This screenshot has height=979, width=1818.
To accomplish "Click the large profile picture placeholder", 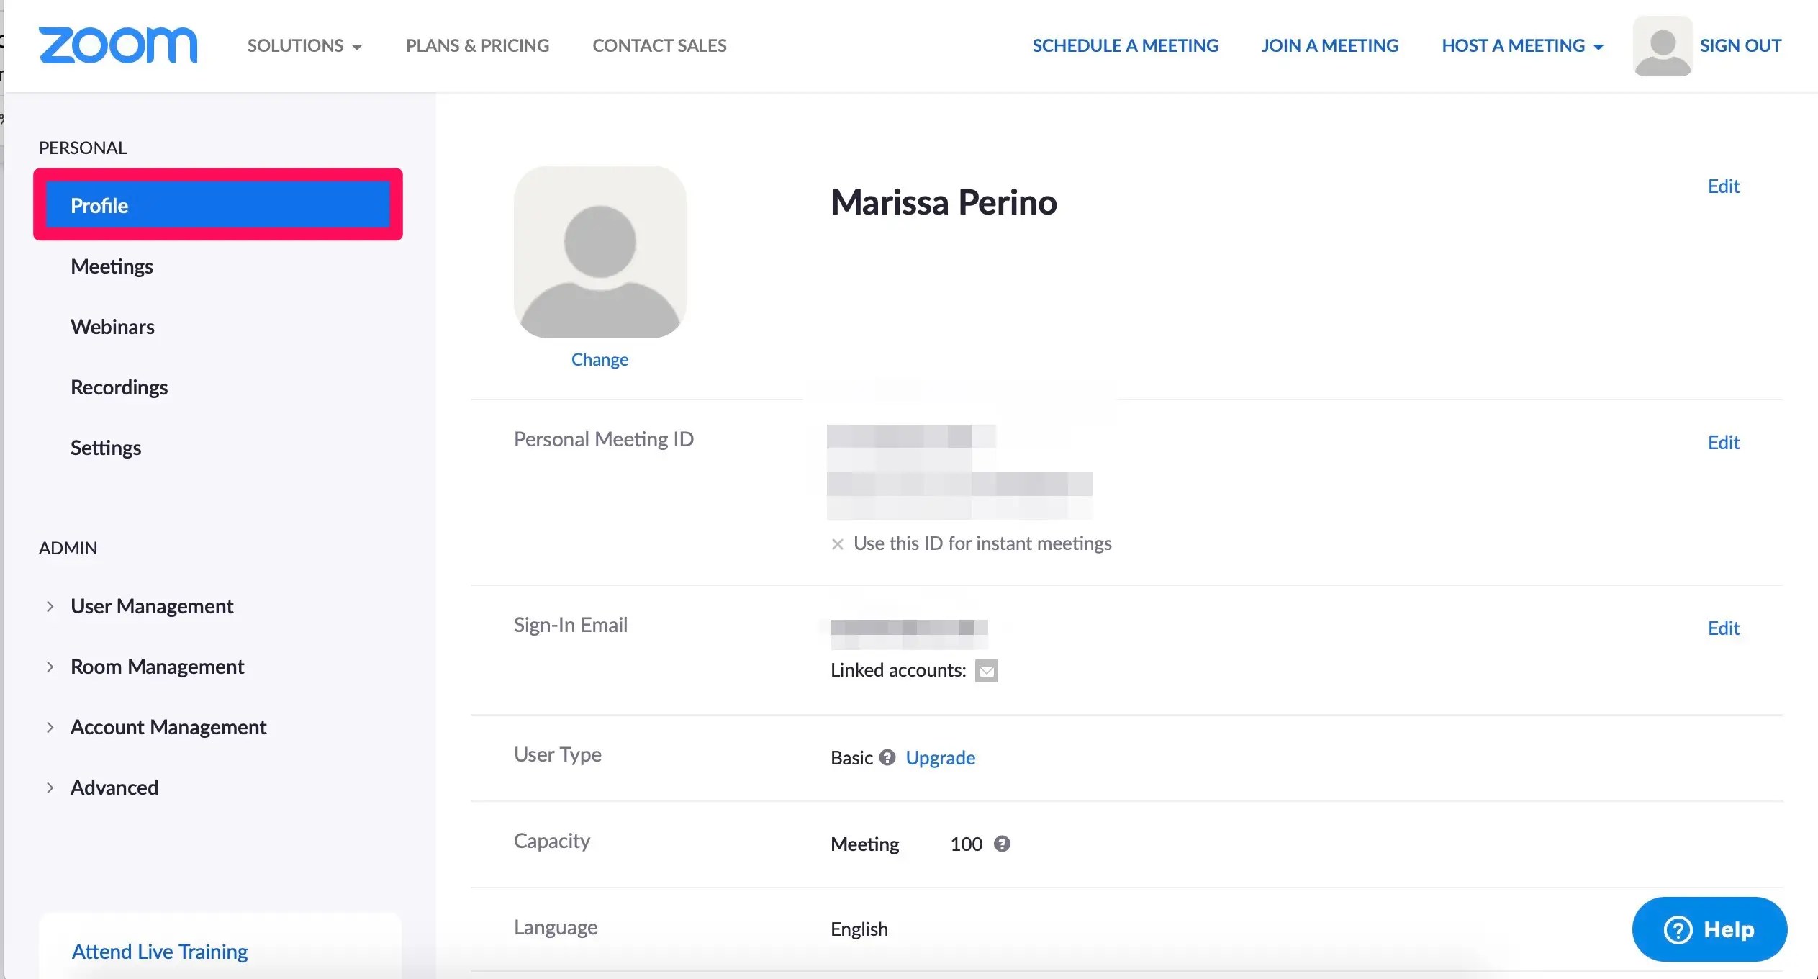I will [600, 252].
